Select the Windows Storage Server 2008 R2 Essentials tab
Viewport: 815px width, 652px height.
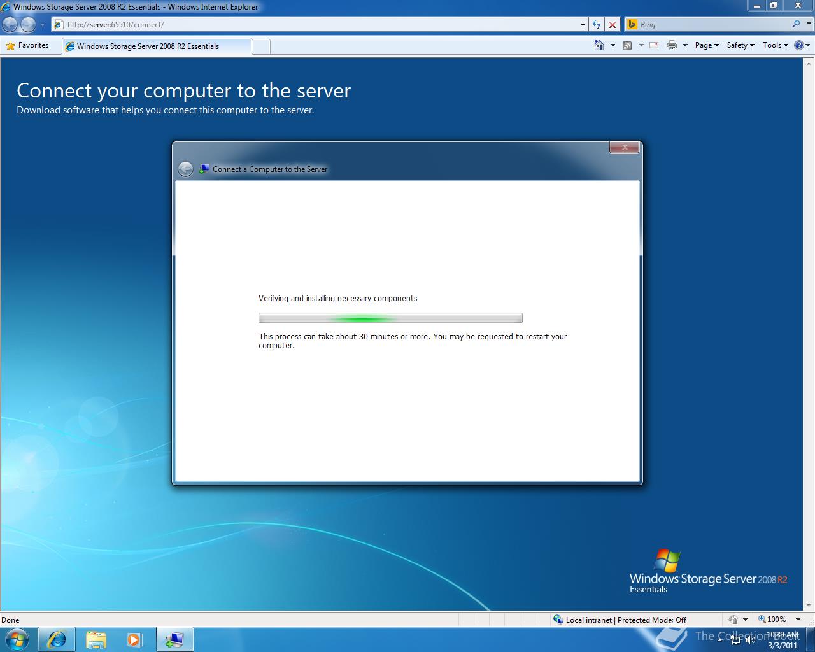point(157,46)
